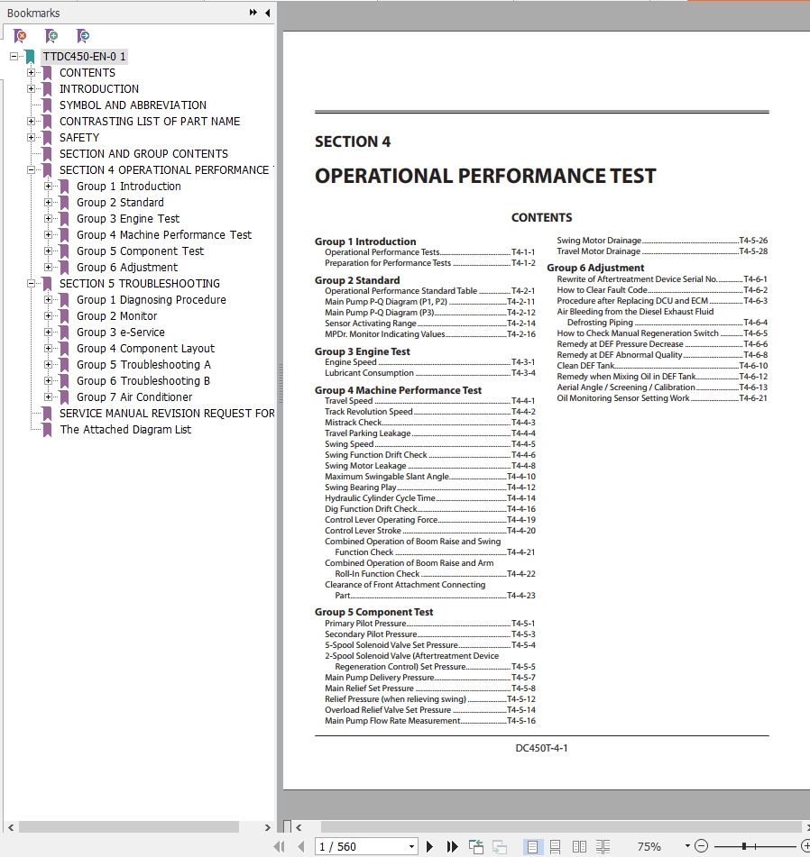Expand Group 3 Engine Test bookmark

coord(48,219)
